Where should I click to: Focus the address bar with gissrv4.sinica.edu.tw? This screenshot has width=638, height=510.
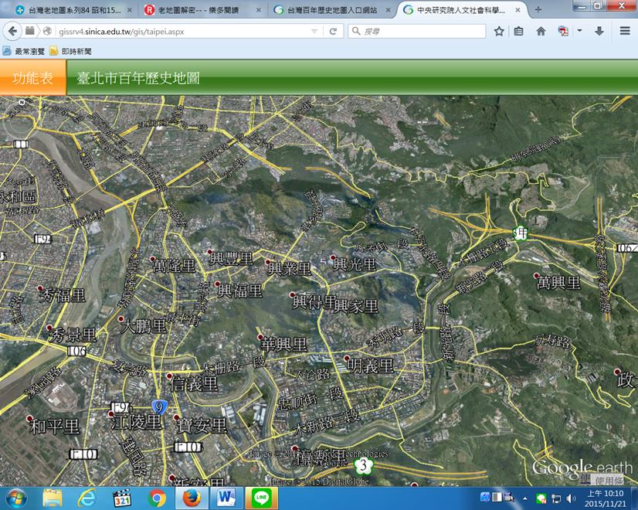[183, 32]
